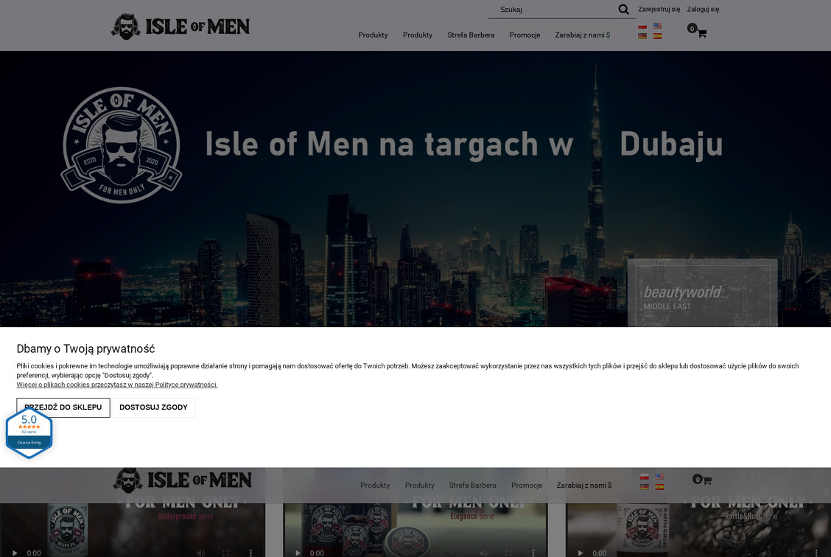The height and width of the screenshot is (557, 831).
Task: Open the cart icon in lower header
Action: click(706, 480)
